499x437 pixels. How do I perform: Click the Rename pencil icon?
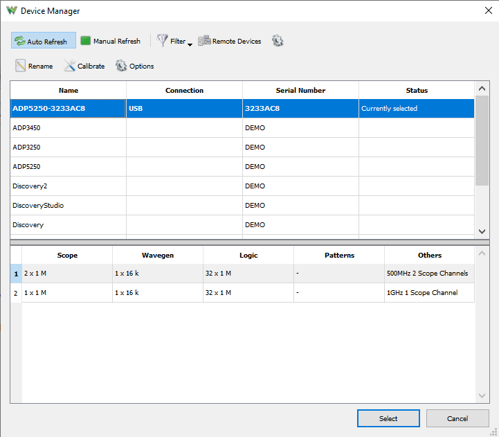click(x=20, y=66)
